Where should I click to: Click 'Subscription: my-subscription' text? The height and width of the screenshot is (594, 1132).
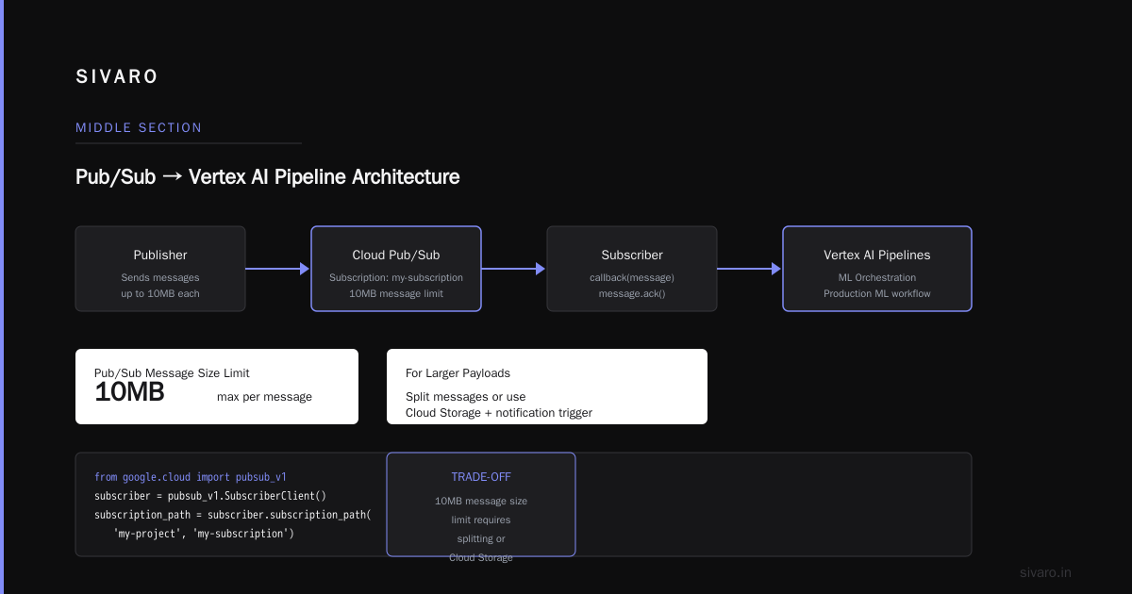click(396, 277)
